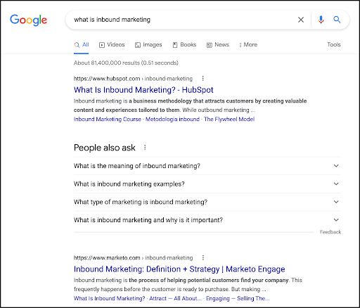Open the Inbound Marketing Course sitelink
Image resolution: width=360 pixels, height=308 pixels.
point(108,119)
